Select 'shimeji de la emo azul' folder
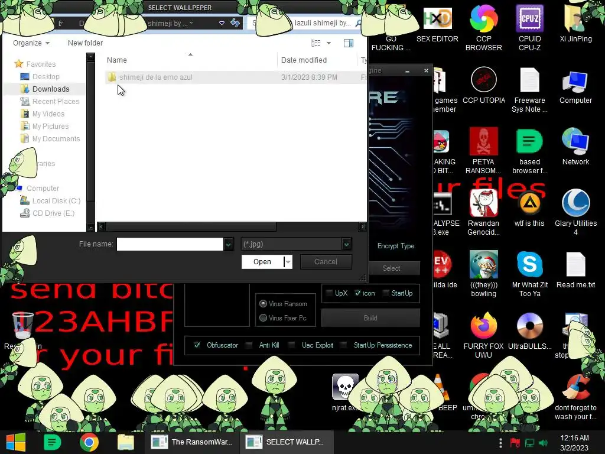 tap(155, 77)
